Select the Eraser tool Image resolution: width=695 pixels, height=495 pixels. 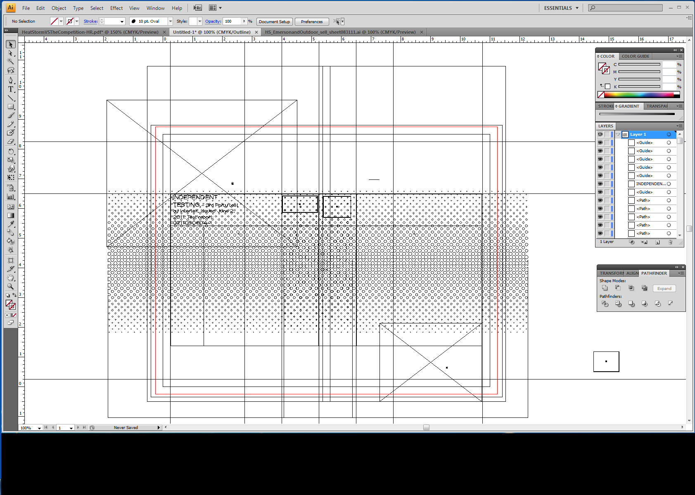coord(11,141)
